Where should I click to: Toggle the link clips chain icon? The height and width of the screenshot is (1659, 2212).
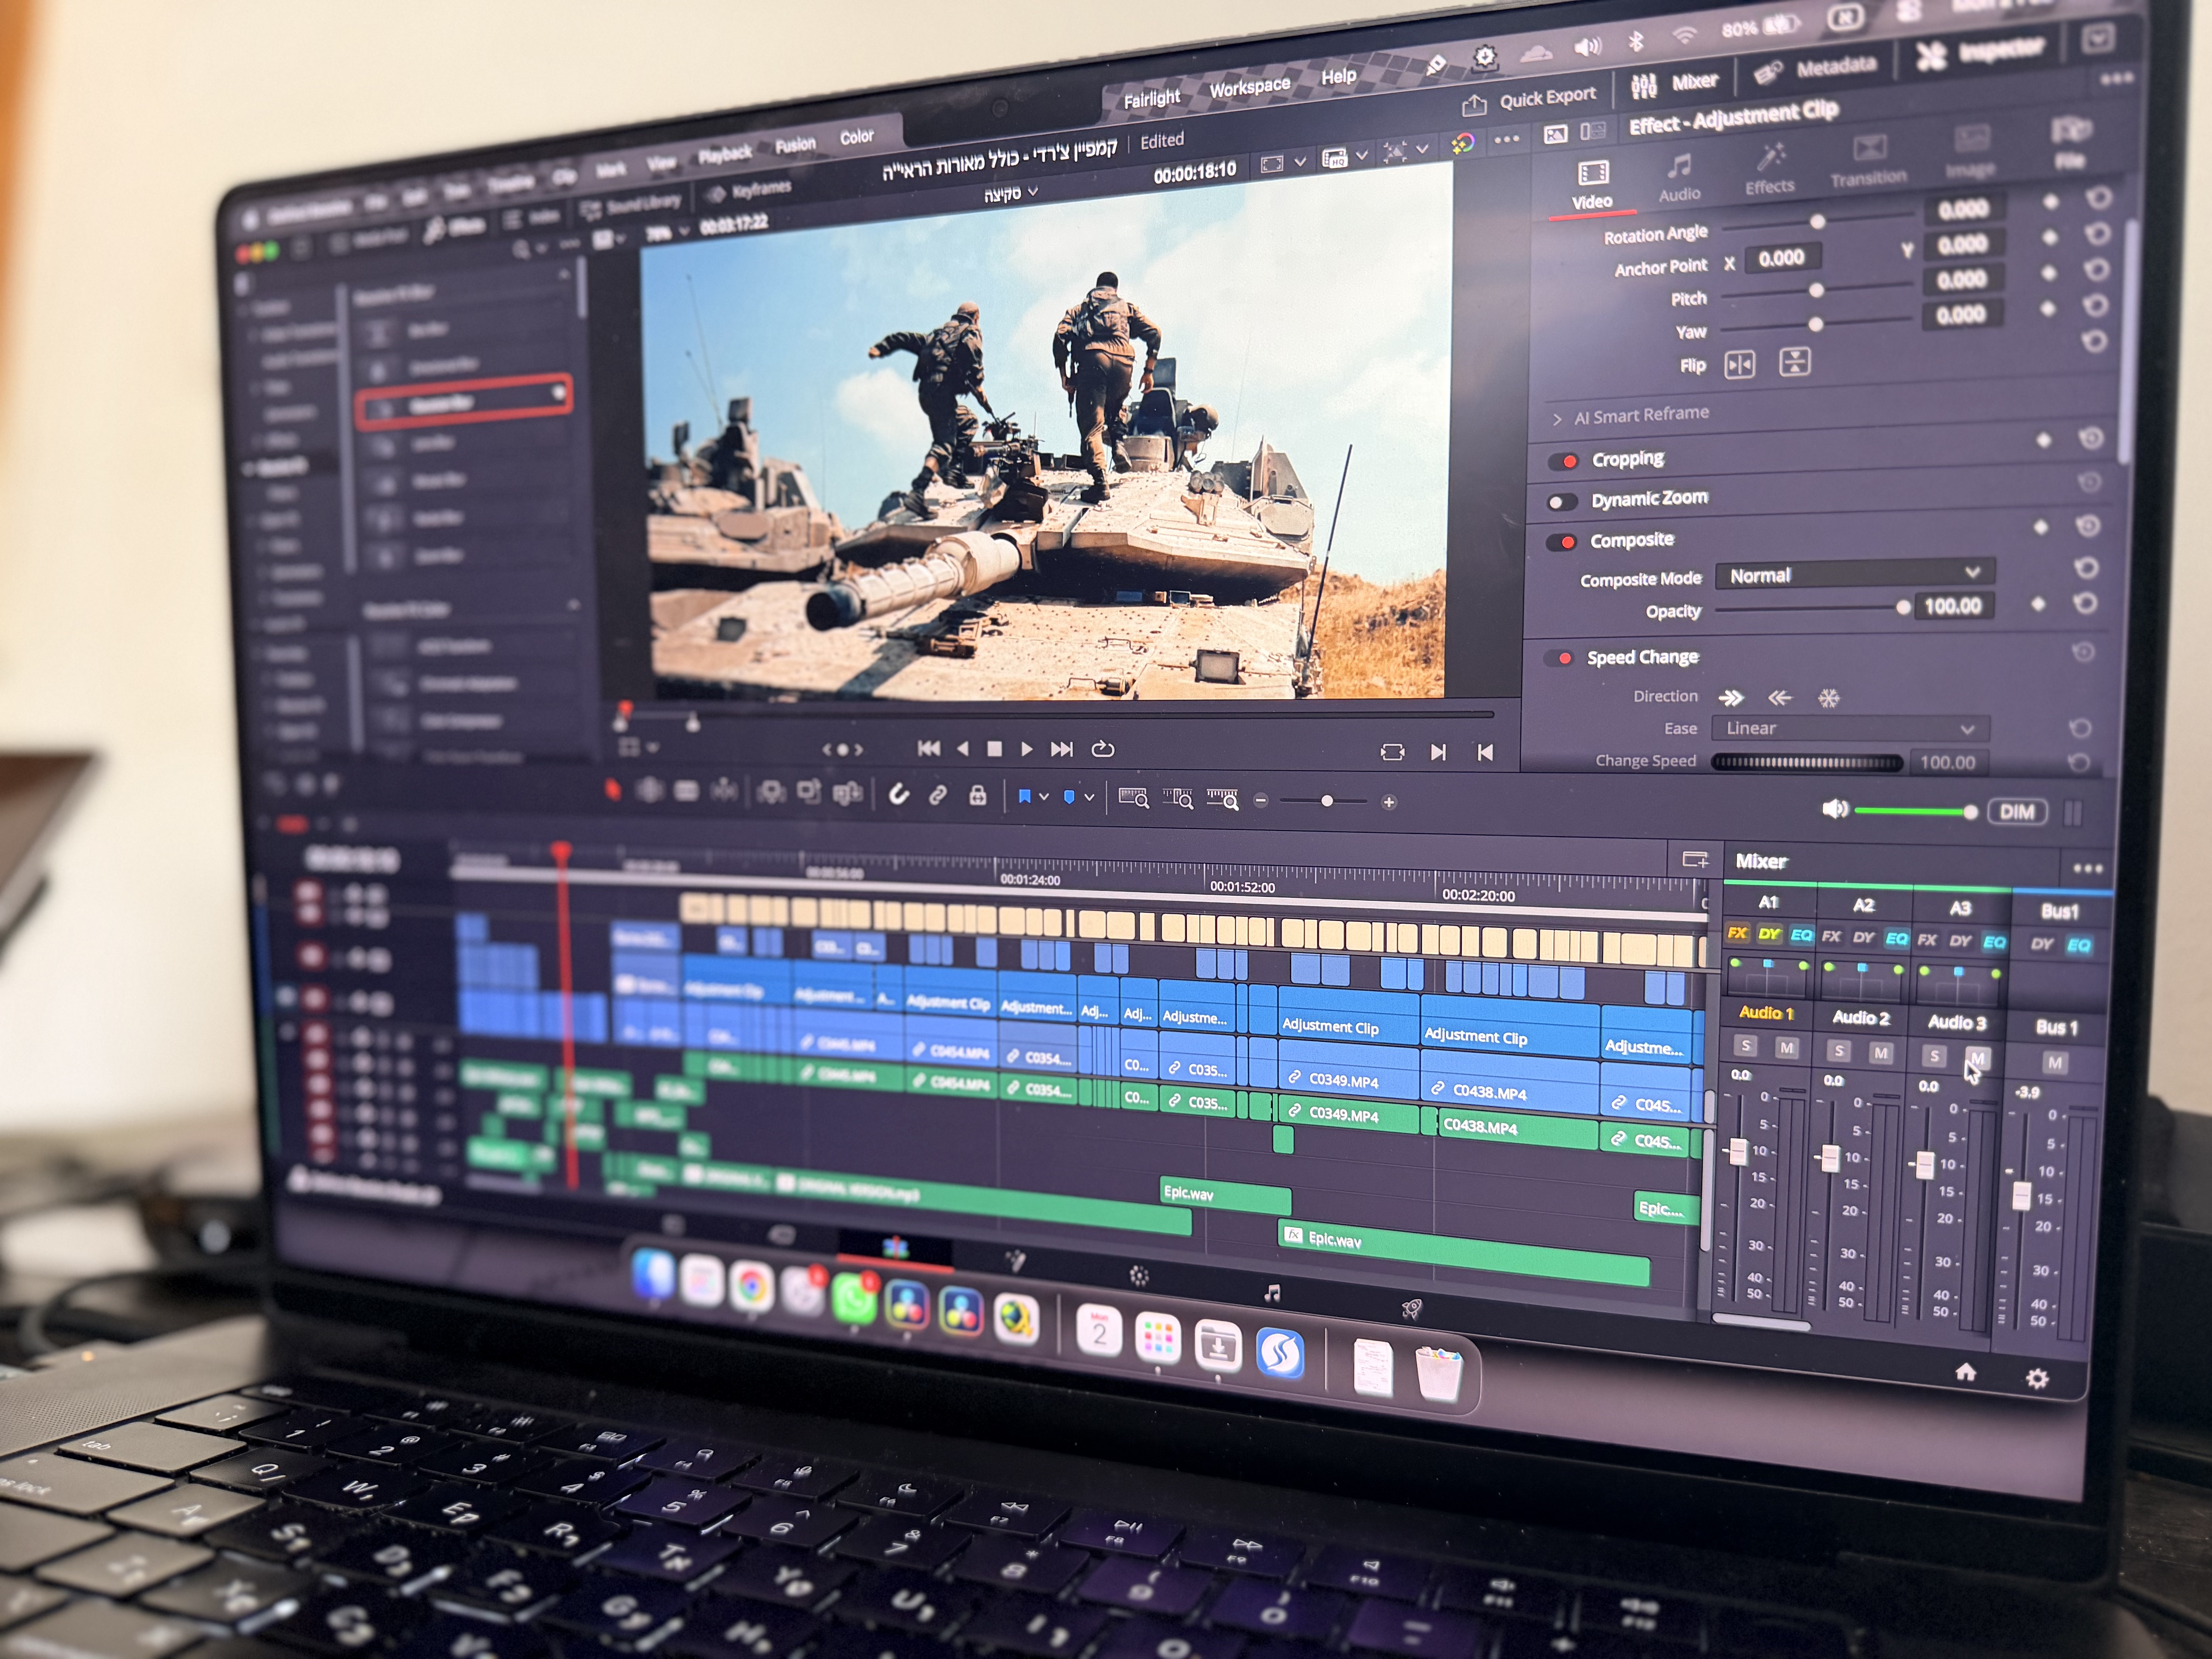coord(937,795)
